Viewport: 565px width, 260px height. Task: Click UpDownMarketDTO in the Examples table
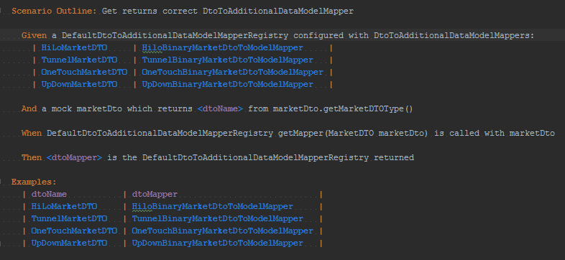pos(69,243)
